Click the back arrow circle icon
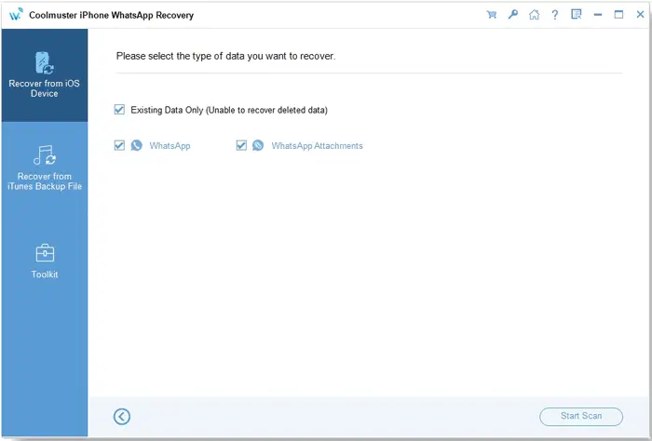 pyautogui.click(x=122, y=416)
